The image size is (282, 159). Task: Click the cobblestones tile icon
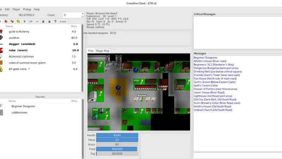point(1,112)
